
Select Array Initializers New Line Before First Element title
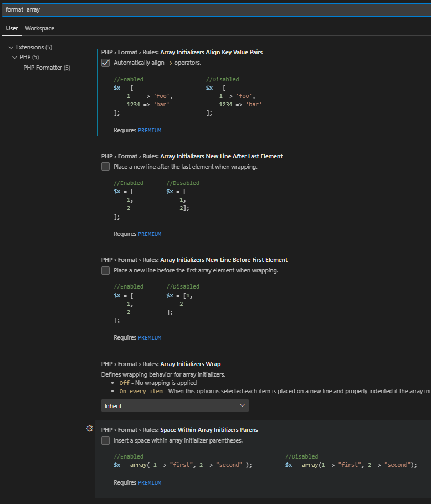pos(224,260)
